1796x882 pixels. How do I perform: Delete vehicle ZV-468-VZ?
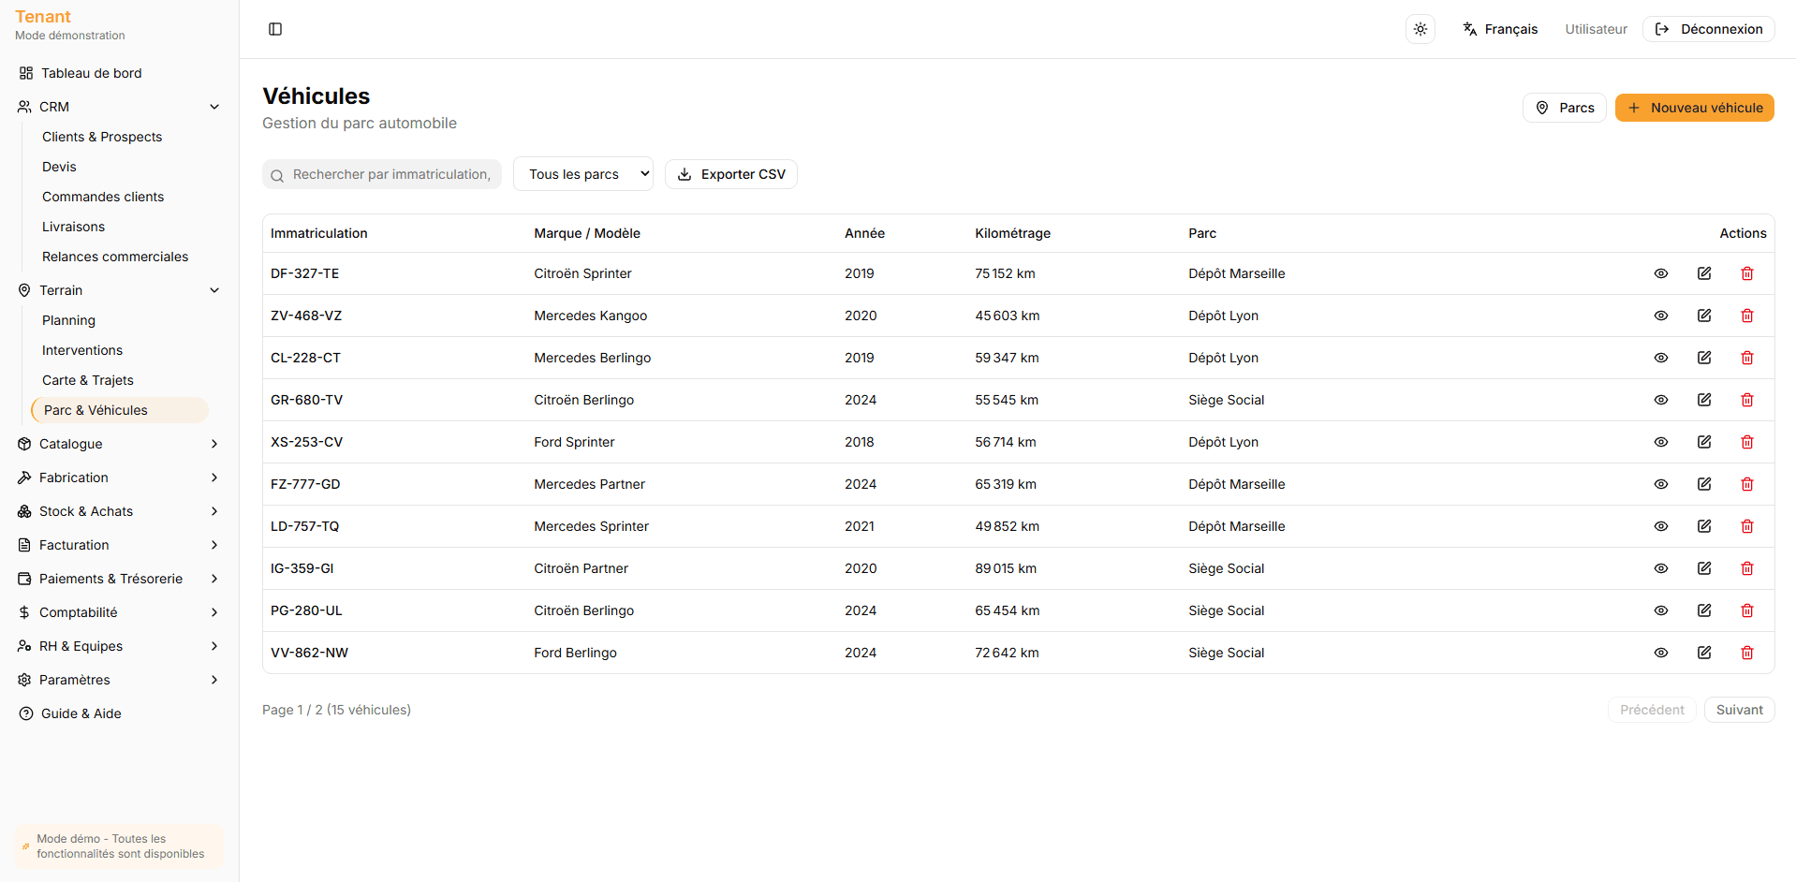[1747, 316]
